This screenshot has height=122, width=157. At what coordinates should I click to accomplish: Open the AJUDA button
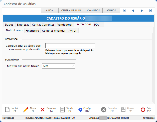pyautogui.click(x=50, y=11)
